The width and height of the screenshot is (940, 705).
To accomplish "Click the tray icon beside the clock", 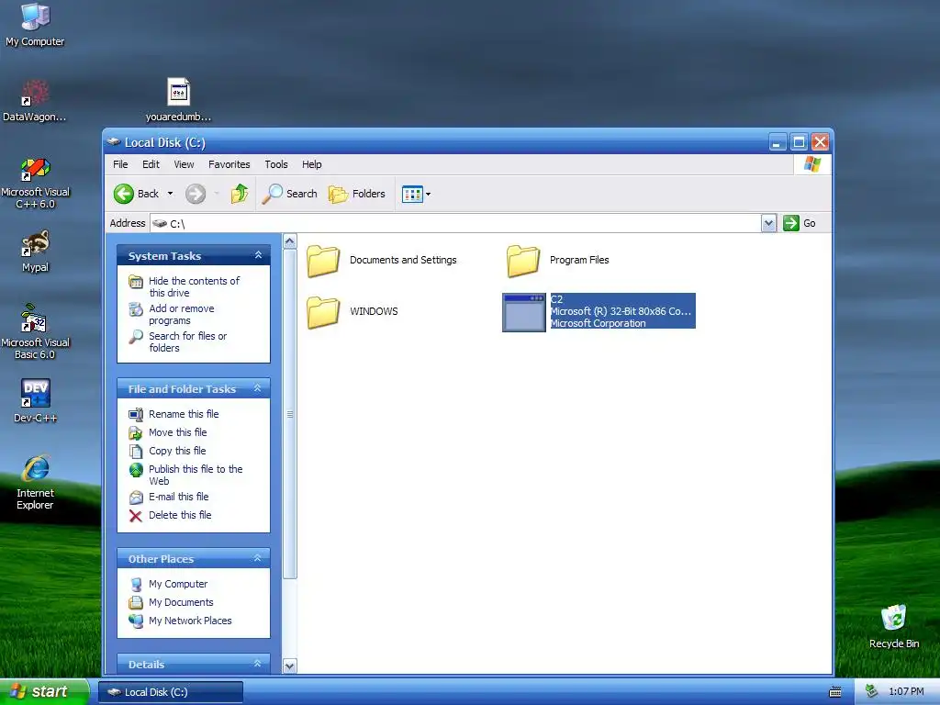I will [x=871, y=691].
